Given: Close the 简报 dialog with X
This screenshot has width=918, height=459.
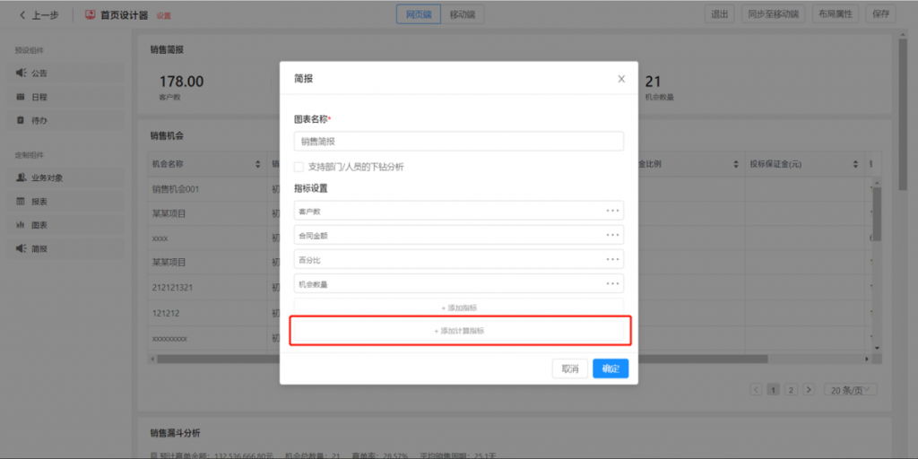Looking at the screenshot, I should [621, 79].
